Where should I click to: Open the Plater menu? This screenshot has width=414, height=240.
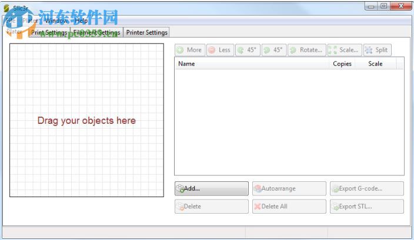[30, 21]
